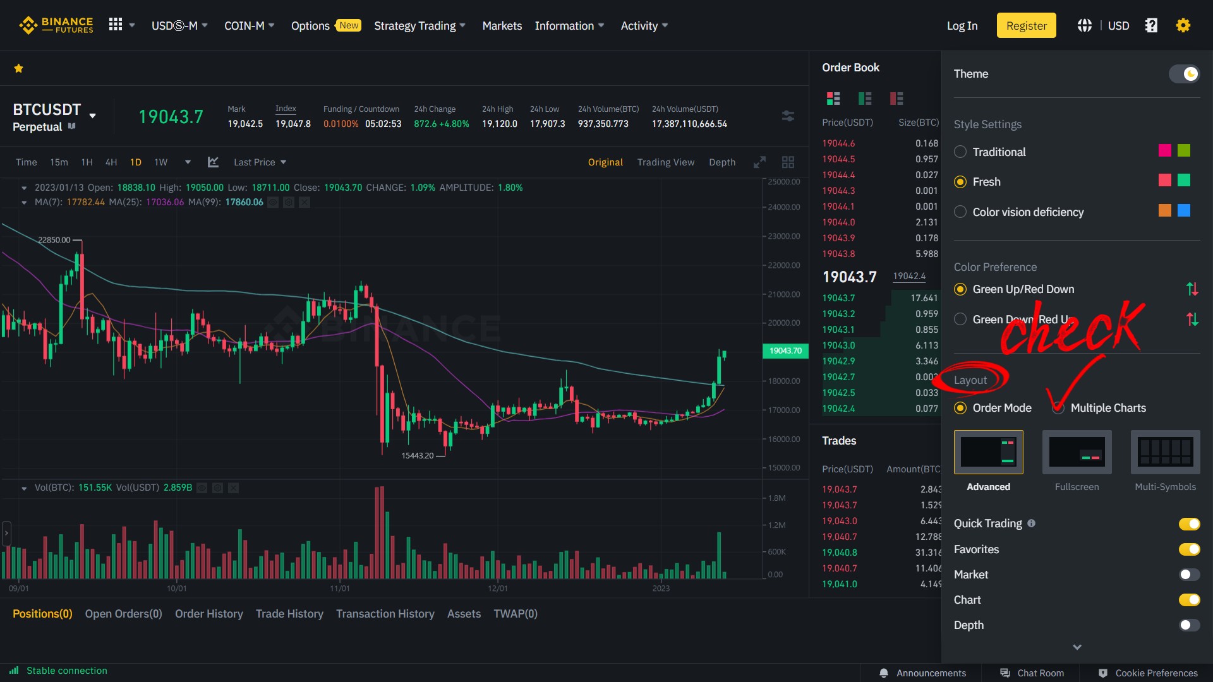Screen dimensions: 1213x682
Task: Open the help question mark icon
Action: coord(1151,25)
